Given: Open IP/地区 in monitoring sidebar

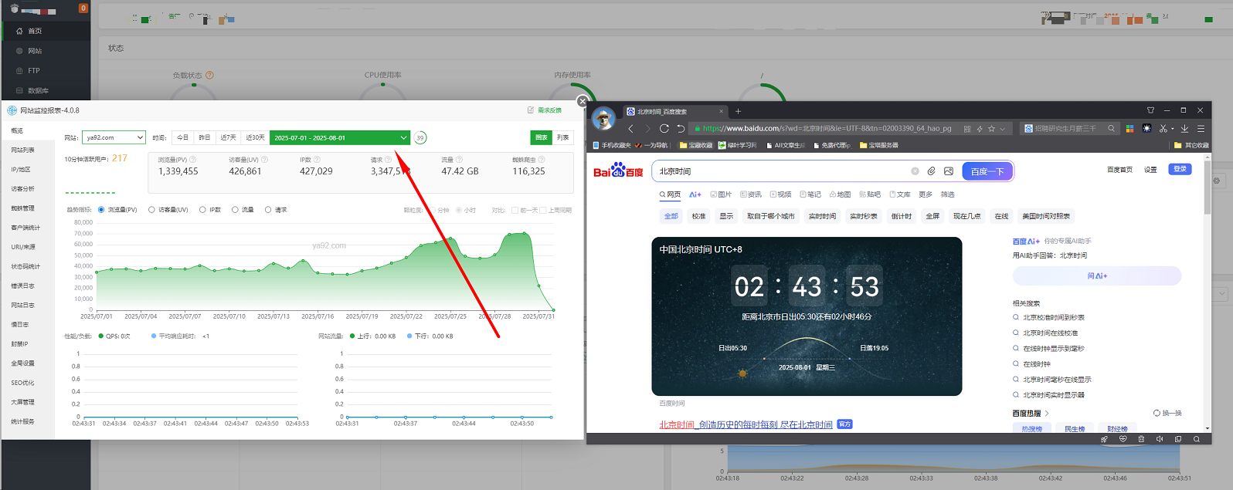Looking at the screenshot, I should pyautogui.click(x=21, y=169).
